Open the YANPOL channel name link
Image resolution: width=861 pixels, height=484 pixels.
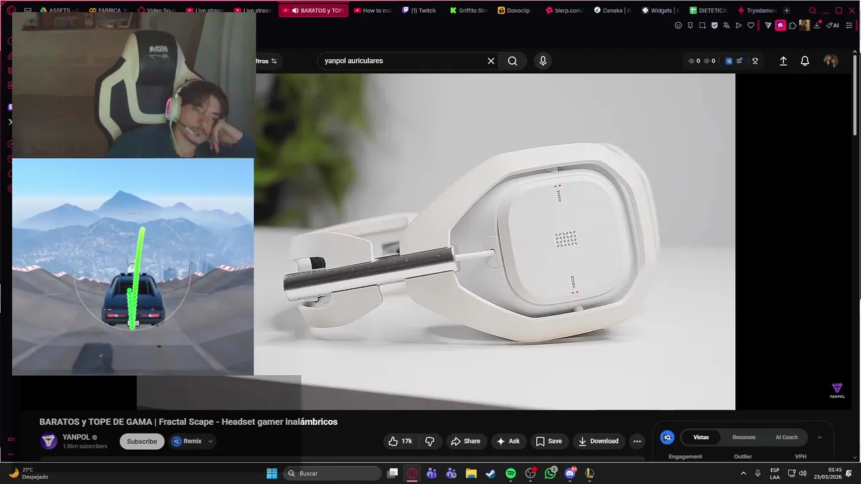(x=76, y=438)
